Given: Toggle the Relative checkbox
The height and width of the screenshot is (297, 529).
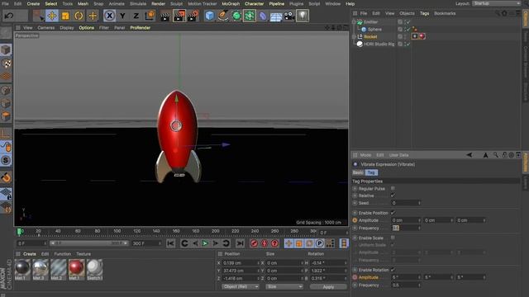Looking at the screenshot, I should (x=393, y=196).
